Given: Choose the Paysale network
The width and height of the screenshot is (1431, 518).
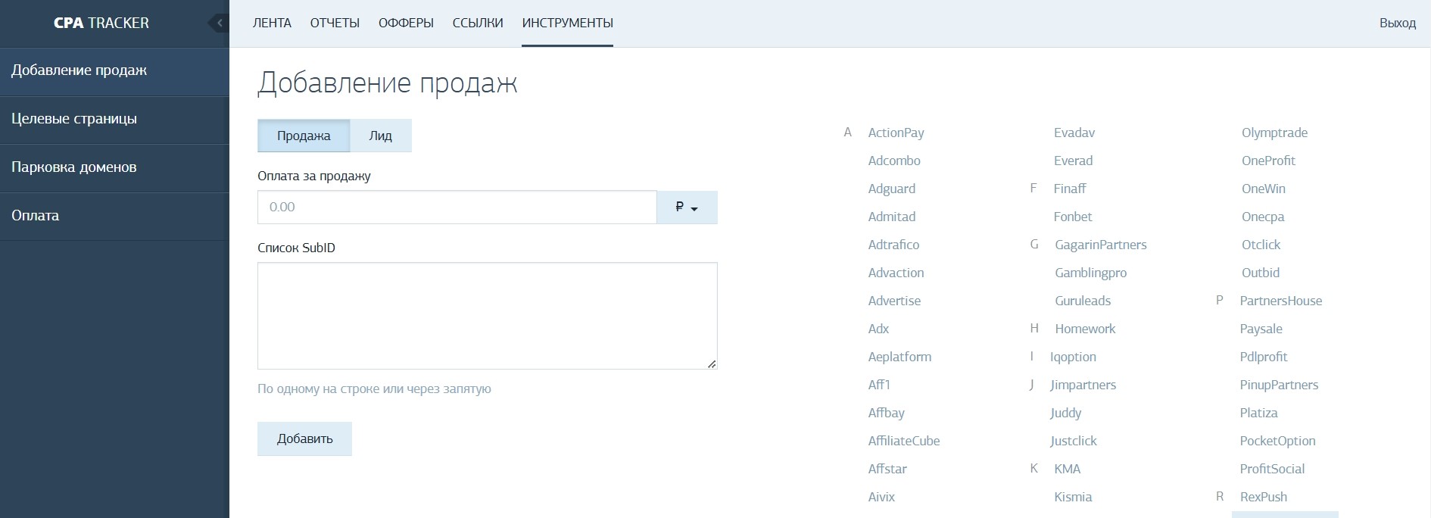Looking at the screenshot, I should (1261, 329).
